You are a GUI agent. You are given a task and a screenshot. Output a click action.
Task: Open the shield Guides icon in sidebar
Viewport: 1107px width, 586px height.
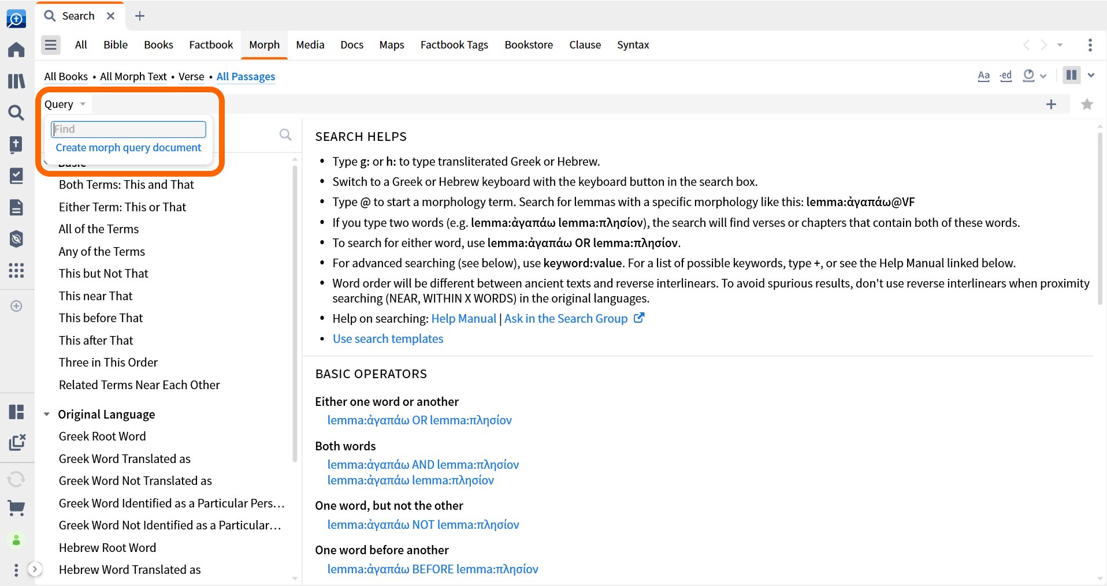(16, 238)
